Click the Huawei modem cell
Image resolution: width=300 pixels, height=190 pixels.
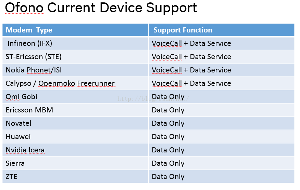click(75, 137)
